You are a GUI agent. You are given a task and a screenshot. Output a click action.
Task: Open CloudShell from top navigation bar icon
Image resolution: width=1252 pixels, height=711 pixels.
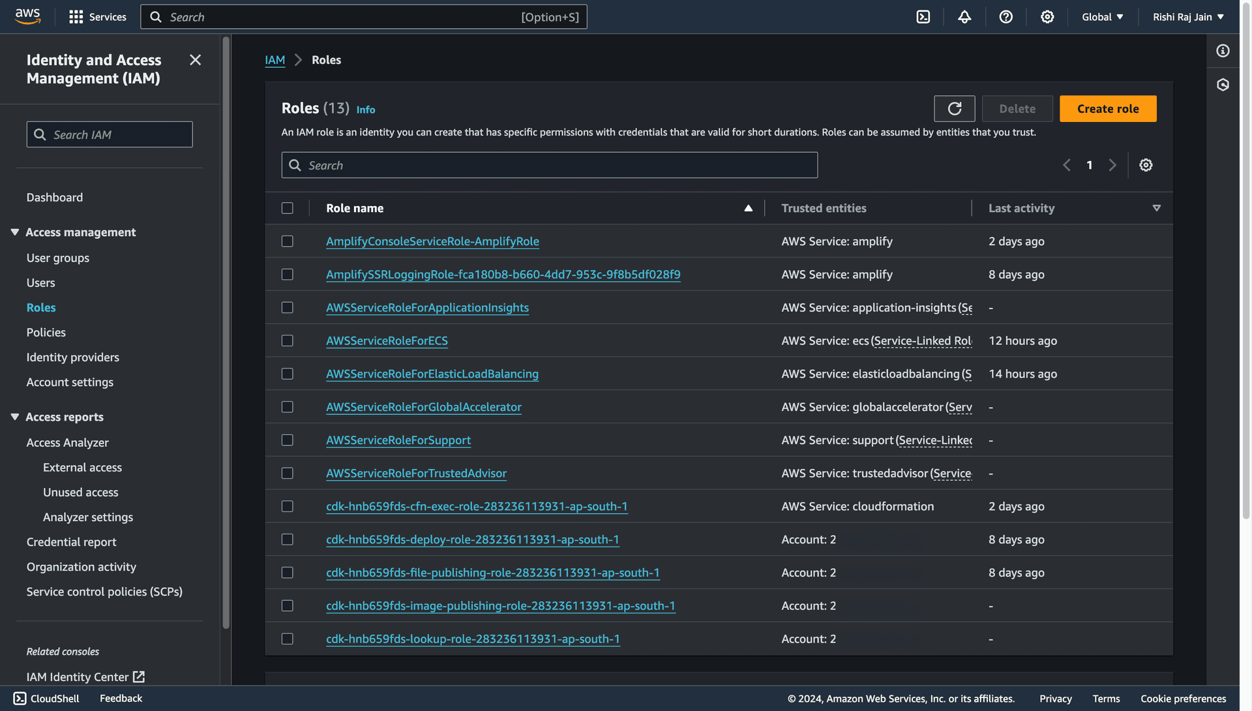click(923, 17)
